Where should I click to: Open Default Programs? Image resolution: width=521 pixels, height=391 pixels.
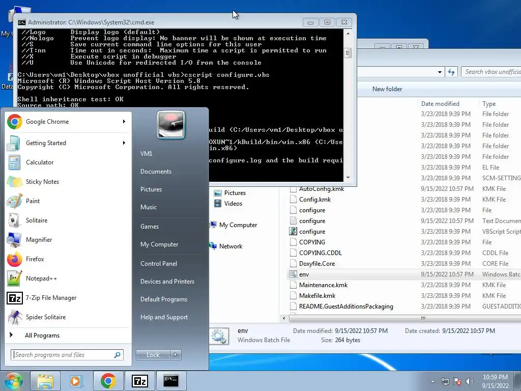pyautogui.click(x=164, y=299)
